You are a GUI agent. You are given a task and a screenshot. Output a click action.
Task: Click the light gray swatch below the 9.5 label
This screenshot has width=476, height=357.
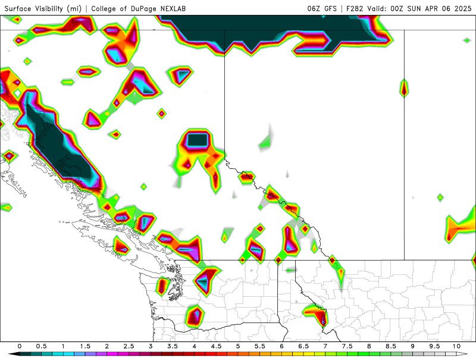pos(440,354)
